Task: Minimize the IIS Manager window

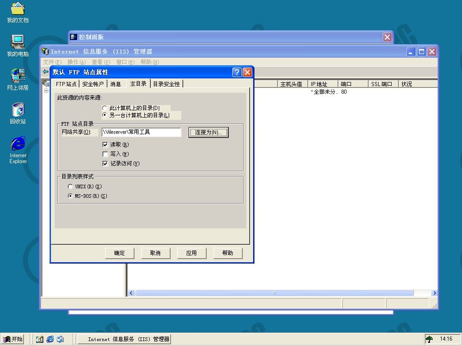Action: pos(411,52)
